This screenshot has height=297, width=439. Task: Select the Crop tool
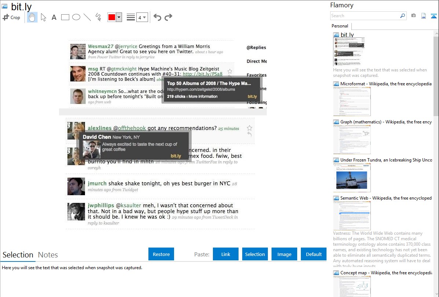[x=11, y=17]
